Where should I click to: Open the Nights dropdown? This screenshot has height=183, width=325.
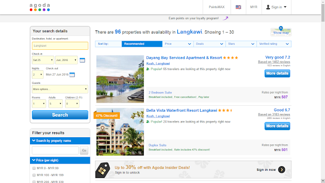[38, 75]
